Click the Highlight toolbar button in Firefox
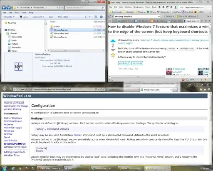This screenshot has height=171, width=213. pyautogui.click(x=191, y=17)
